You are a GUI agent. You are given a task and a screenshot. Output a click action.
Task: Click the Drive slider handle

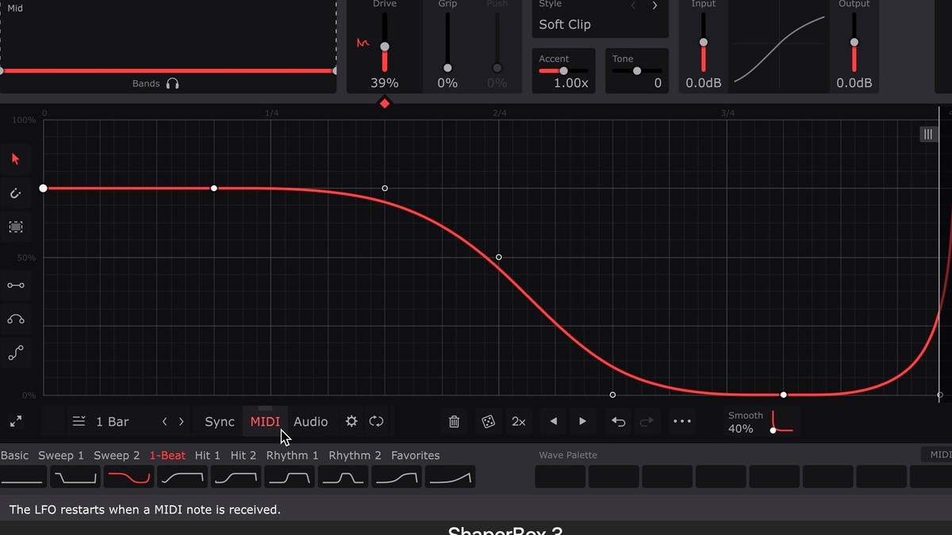tap(385, 47)
